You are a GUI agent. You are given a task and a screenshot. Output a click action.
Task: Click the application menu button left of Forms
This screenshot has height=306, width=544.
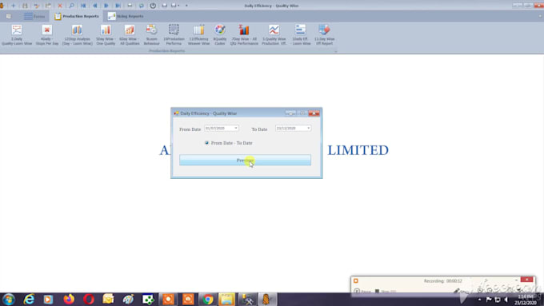click(9, 16)
